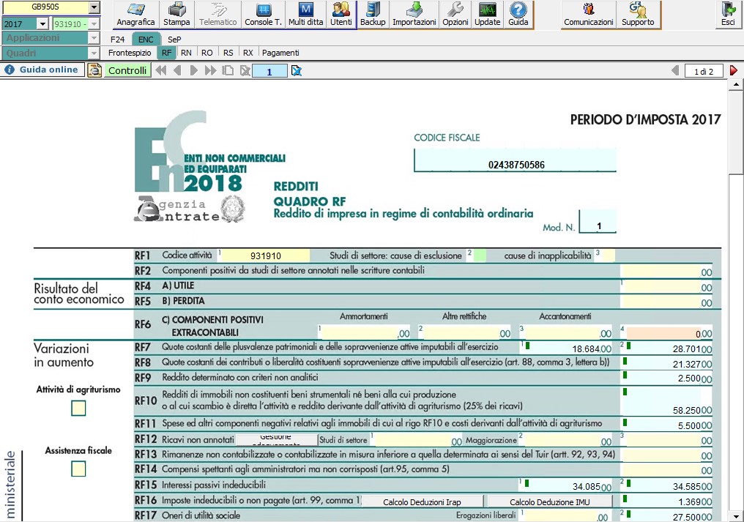The width and height of the screenshot is (744, 522).
Task: Open the RO quadro tab
Action: pyautogui.click(x=207, y=53)
